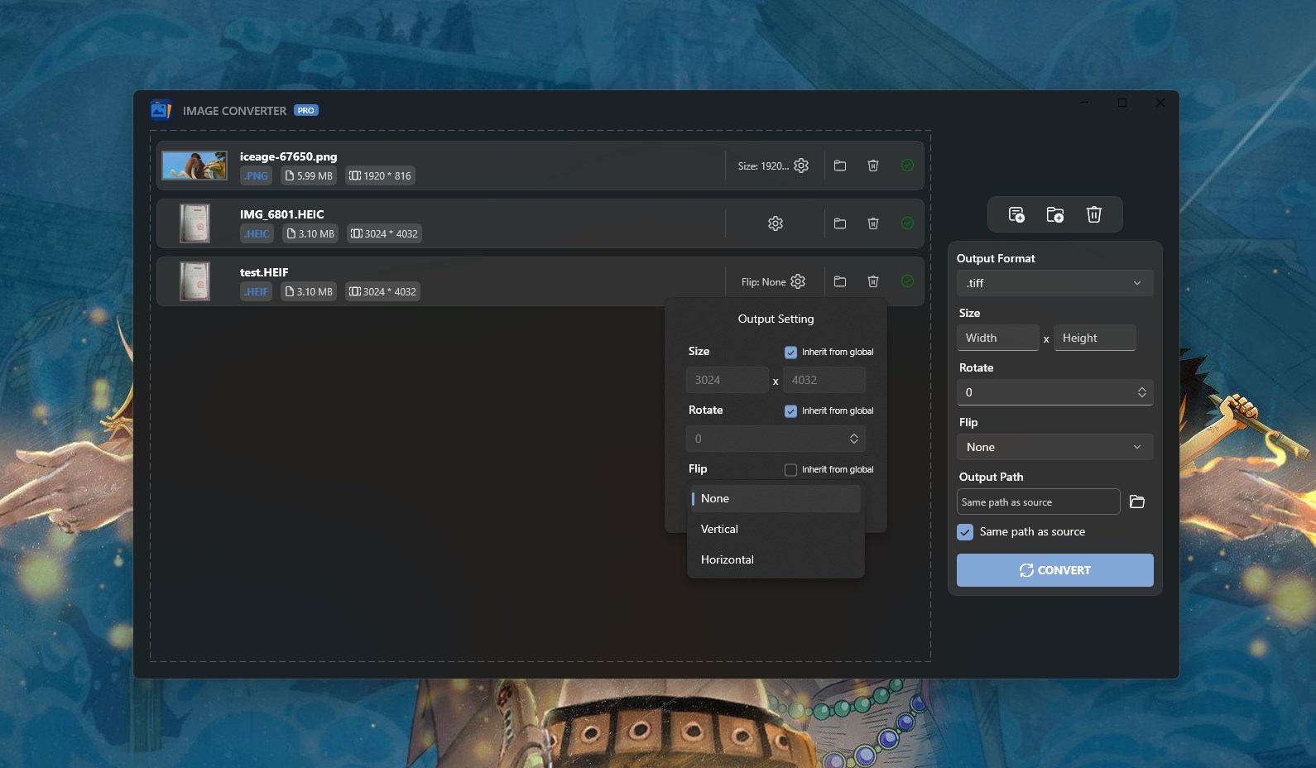This screenshot has width=1316, height=768.
Task: Enable Flip Inherit from global checkbox
Action: pyautogui.click(x=790, y=470)
